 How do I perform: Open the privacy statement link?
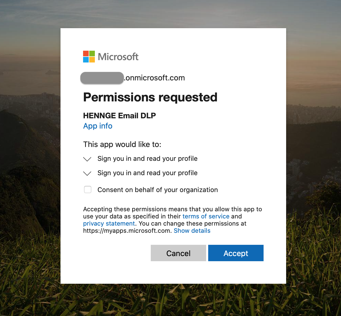[109, 224]
